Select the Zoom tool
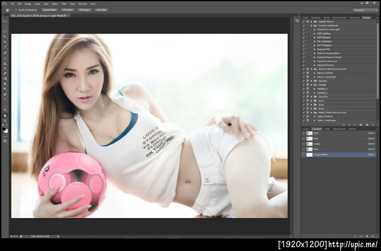Viewport: 381px width, 251px height. click(5, 121)
